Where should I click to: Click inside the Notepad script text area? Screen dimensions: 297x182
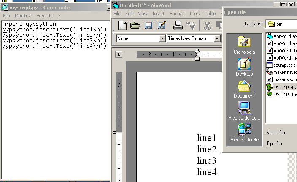pyautogui.click(x=55, y=106)
